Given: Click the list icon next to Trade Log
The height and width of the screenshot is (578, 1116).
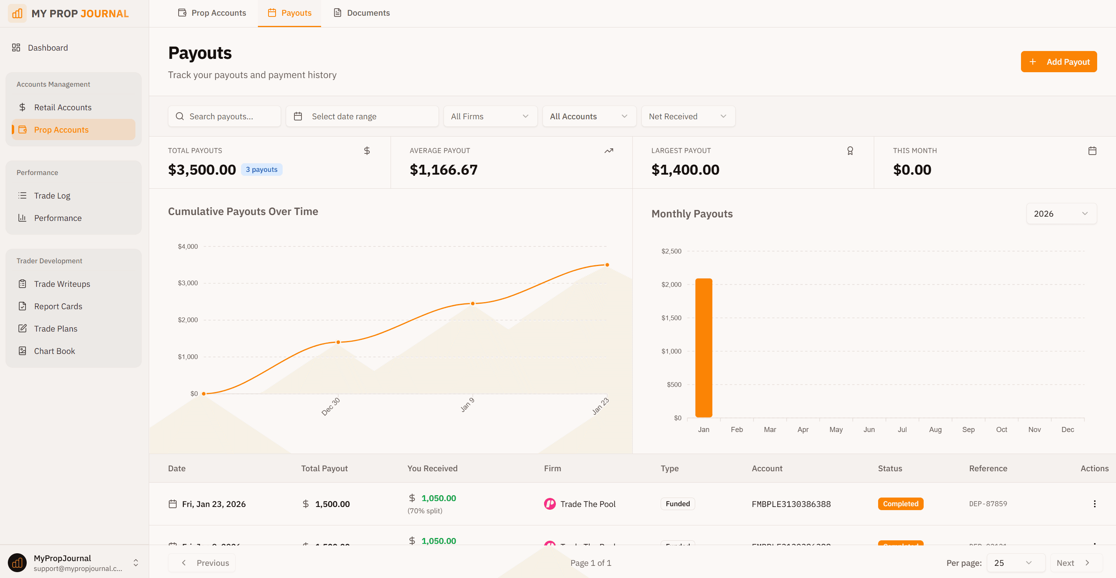Looking at the screenshot, I should click(22, 196).
